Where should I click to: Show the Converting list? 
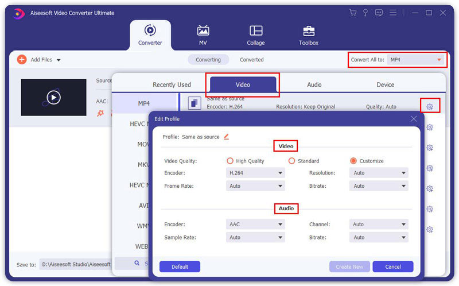tap(208, 60)
